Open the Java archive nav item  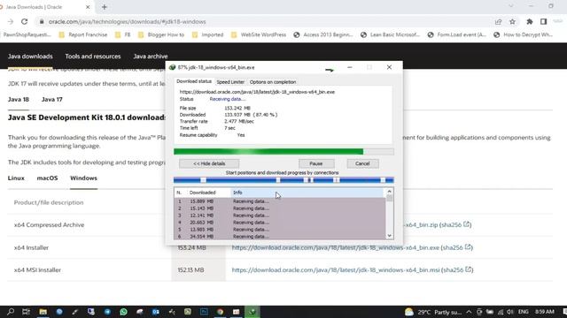tap(151, 57)
